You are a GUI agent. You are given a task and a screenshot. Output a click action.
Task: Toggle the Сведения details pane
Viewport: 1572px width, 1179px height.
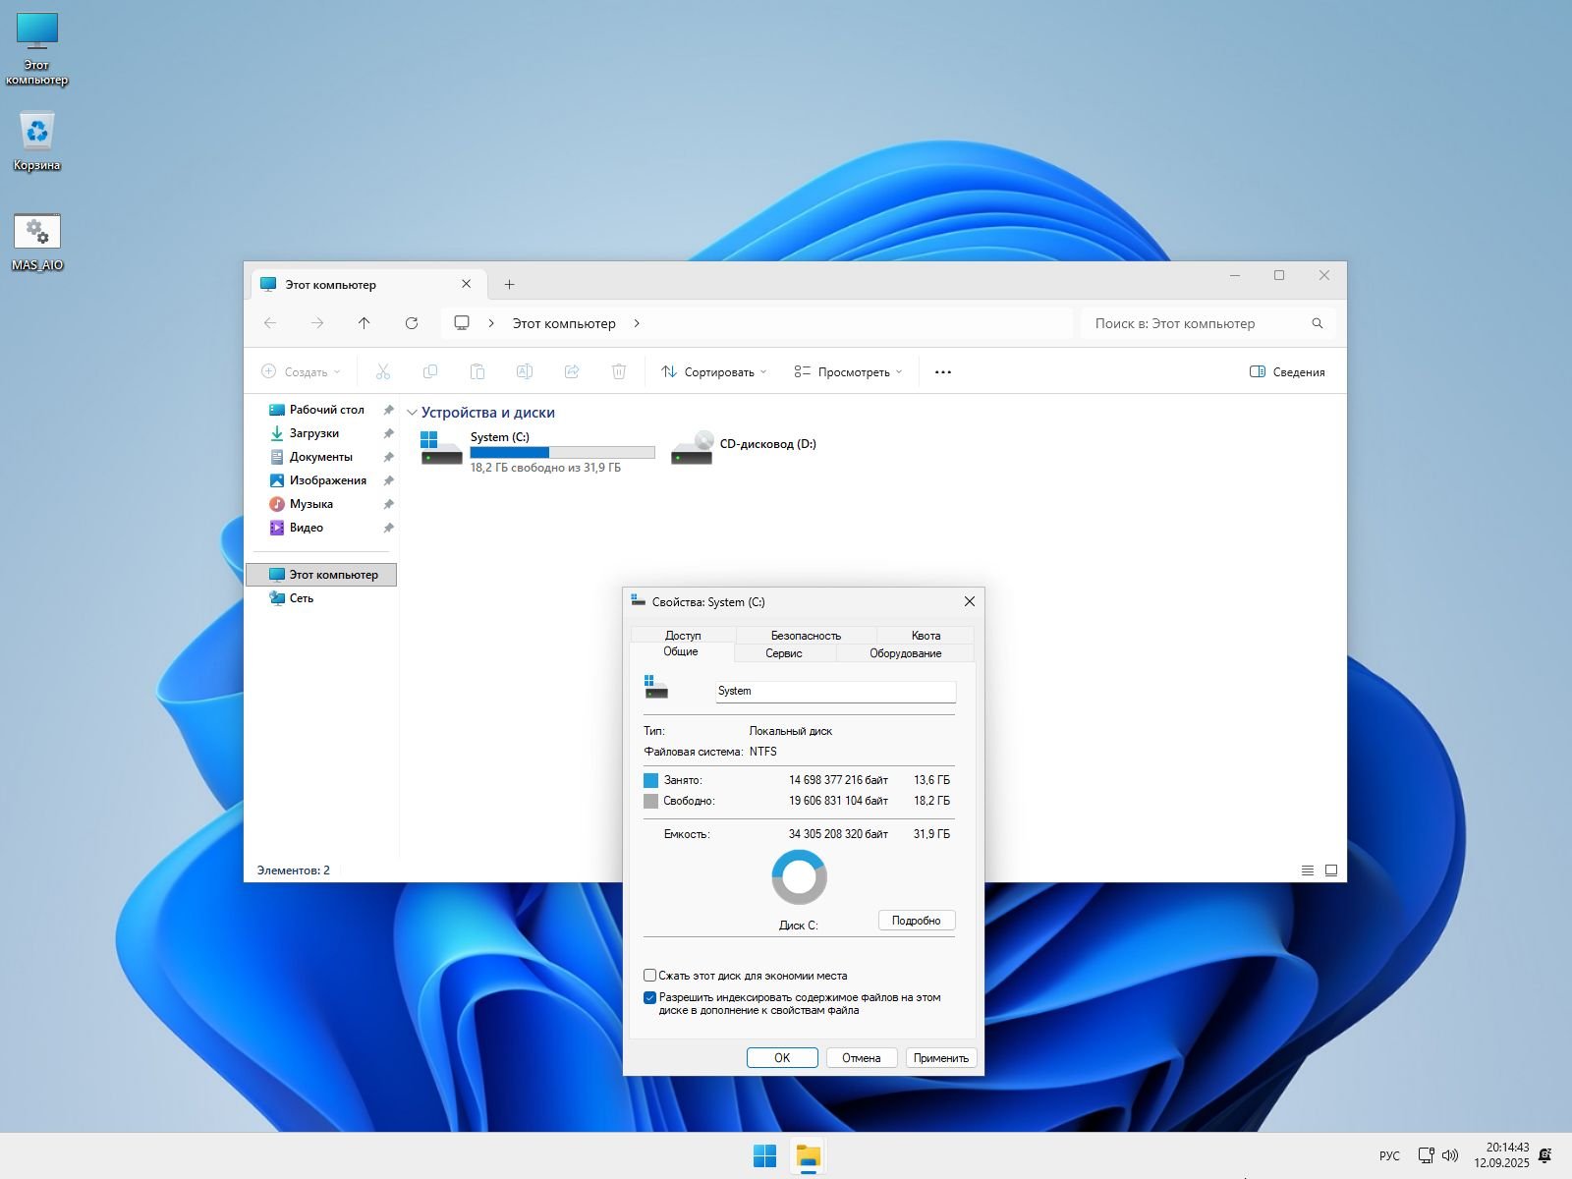coord(1287,372)
